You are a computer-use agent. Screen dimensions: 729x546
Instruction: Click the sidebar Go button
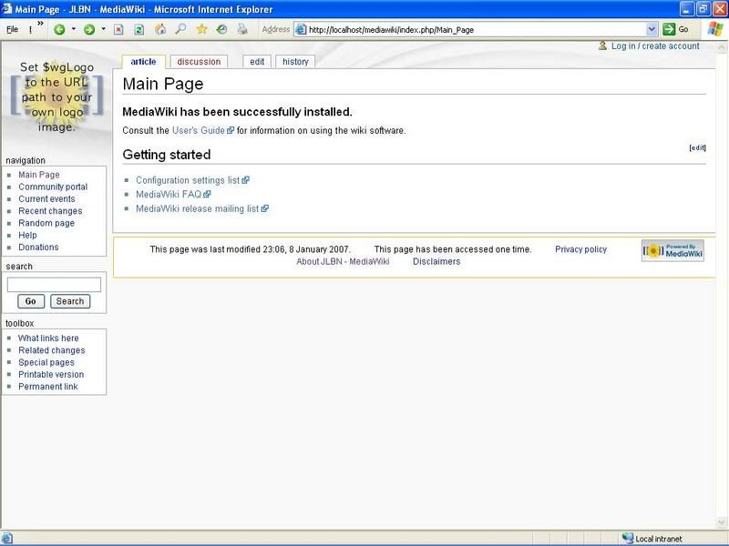tap(31, 301)
